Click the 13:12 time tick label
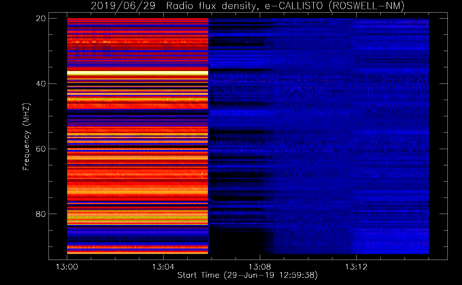 click(356, 267)
